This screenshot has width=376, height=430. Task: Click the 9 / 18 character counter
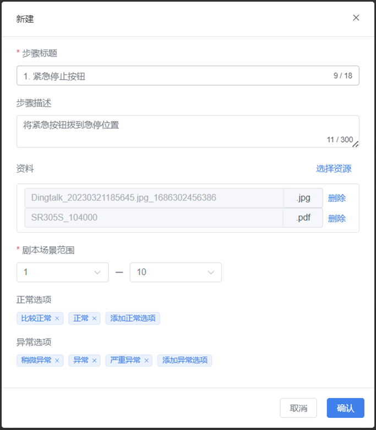coord(343,76)
